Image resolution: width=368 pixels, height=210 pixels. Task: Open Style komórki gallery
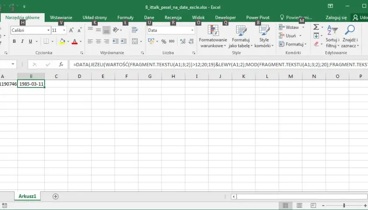click(x=264, y=36)
